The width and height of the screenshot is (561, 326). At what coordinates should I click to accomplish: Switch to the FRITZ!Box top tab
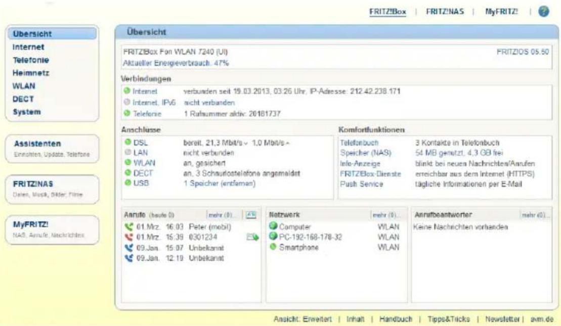pos(387,12)
